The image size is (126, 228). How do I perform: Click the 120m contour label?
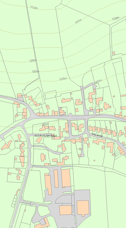(116, 18)
